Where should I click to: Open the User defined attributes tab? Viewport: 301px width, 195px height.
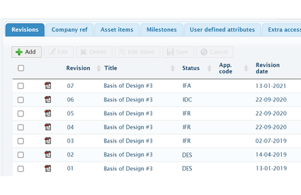[222, 29]
